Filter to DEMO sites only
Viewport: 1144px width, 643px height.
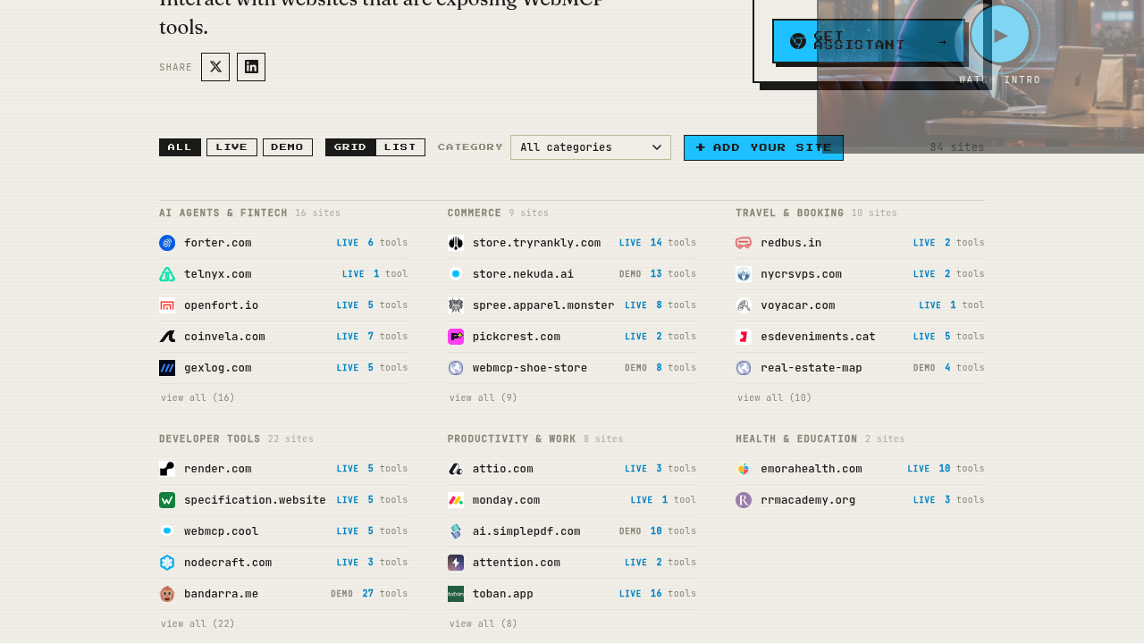pos(288,147)
